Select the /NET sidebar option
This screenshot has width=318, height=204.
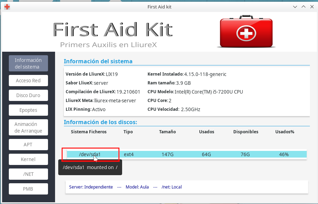[x=28, y=174]
